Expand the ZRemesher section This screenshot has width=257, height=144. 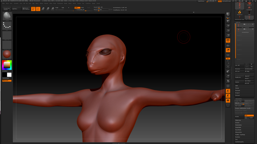[x=238, y=132]
